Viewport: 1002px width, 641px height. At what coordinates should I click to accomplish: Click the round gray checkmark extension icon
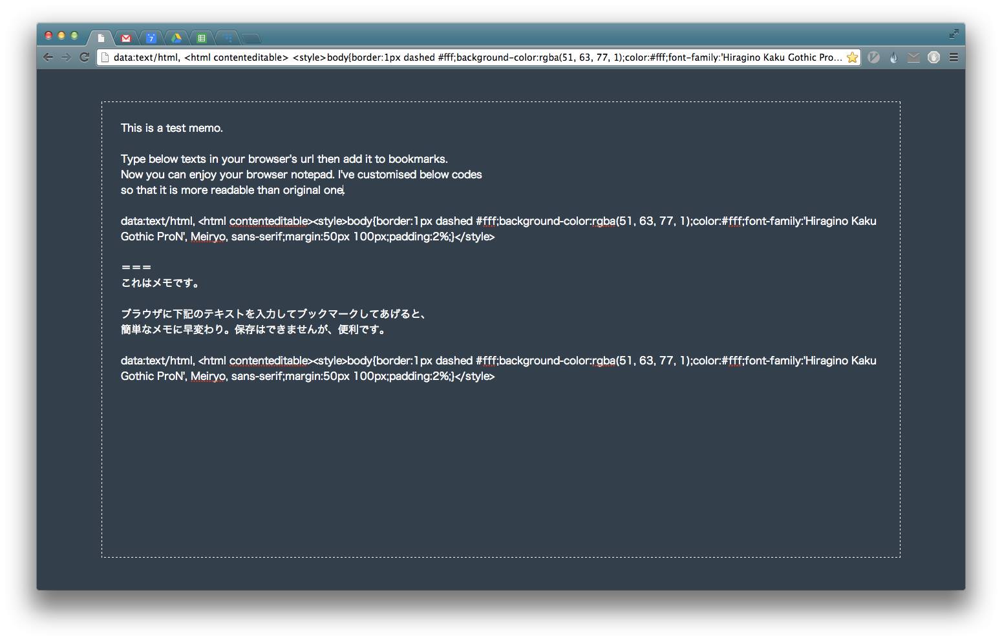[873, 58]
